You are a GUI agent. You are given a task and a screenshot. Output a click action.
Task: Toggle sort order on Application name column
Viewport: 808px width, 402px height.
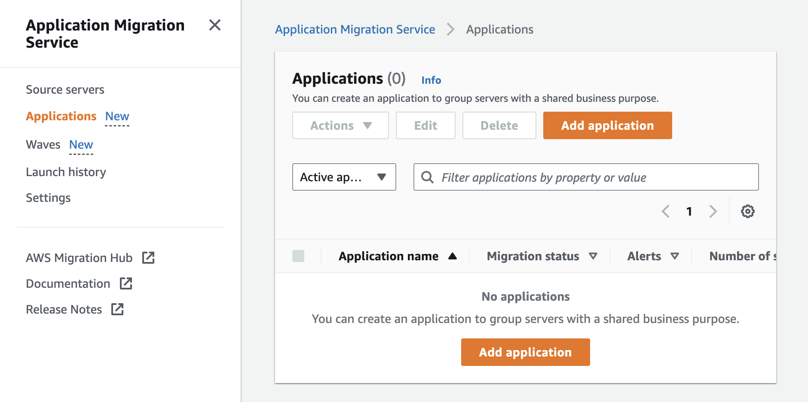453,256
